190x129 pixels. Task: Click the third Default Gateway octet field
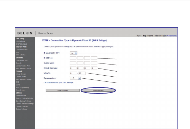click(87, 68)
